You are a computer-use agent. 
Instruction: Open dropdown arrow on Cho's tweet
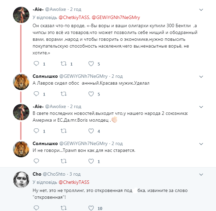[201, 175]
